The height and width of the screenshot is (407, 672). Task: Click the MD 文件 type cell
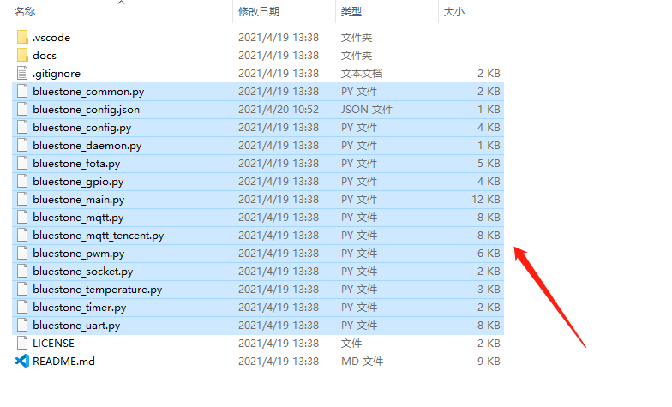point(362,362)
